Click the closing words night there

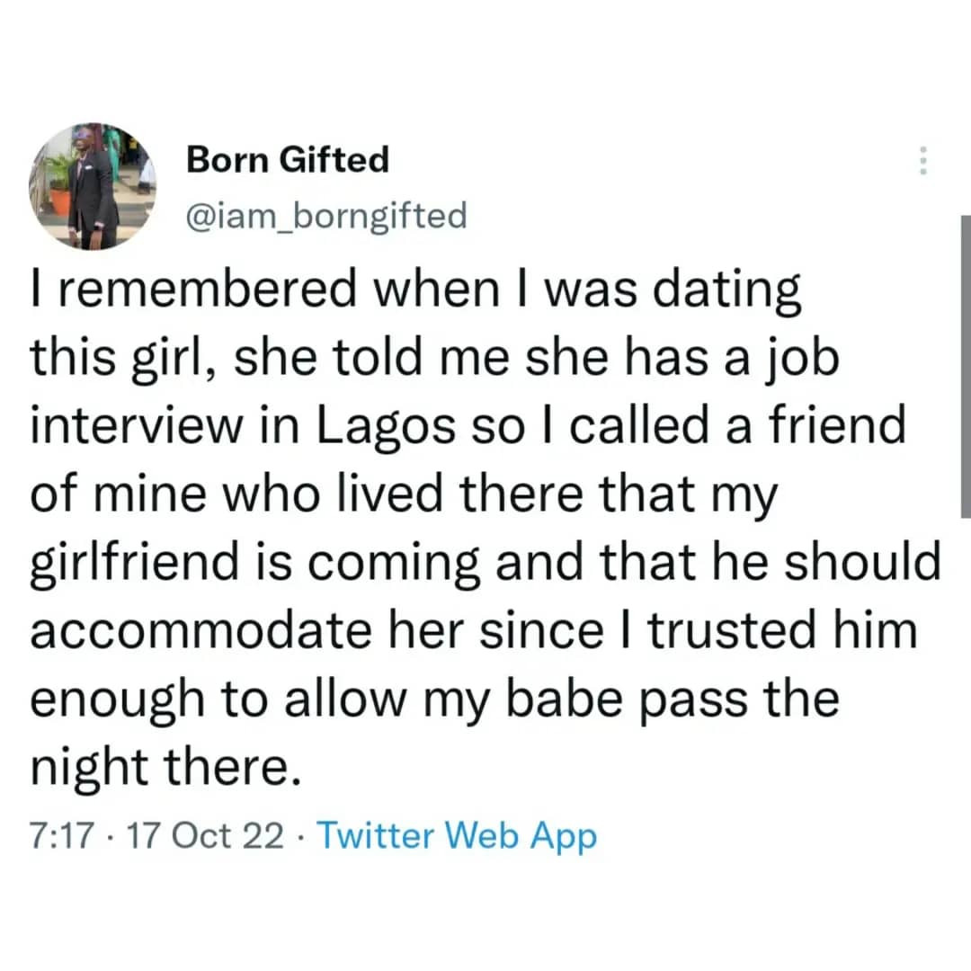click(166, 769)
